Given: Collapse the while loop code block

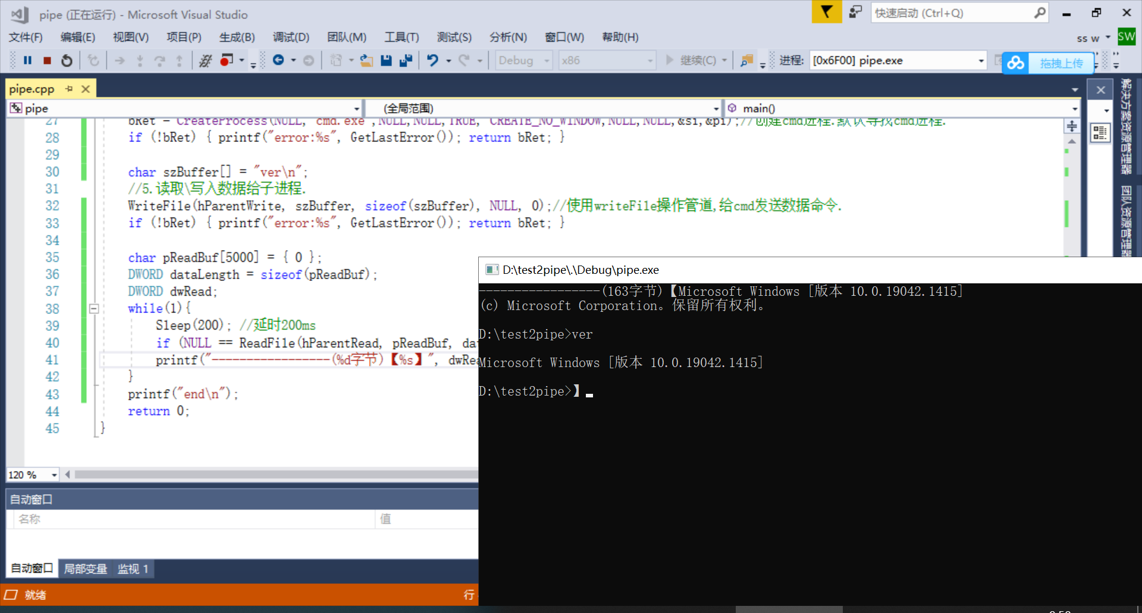Looking at the screenshot, I should [x=93, y=308].
